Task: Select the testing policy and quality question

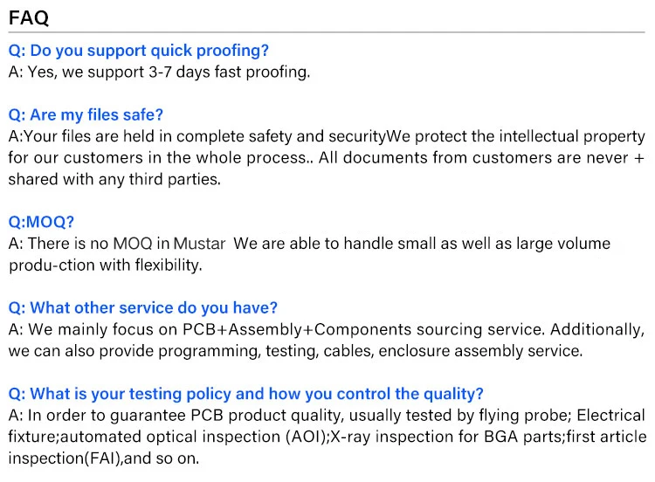Action: point(245,394)
